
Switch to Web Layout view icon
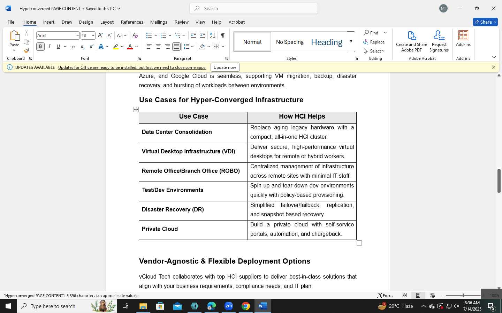[432, 295]
